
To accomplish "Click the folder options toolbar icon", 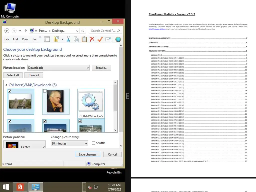I will (56, 39).
